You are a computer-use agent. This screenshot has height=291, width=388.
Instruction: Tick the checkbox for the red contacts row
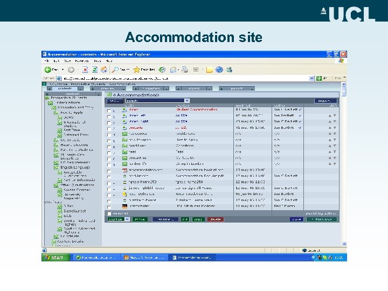point(109,129)
